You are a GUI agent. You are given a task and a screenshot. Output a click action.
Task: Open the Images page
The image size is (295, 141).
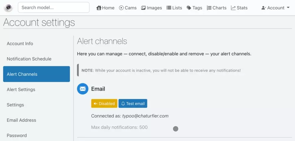(151, 8)
